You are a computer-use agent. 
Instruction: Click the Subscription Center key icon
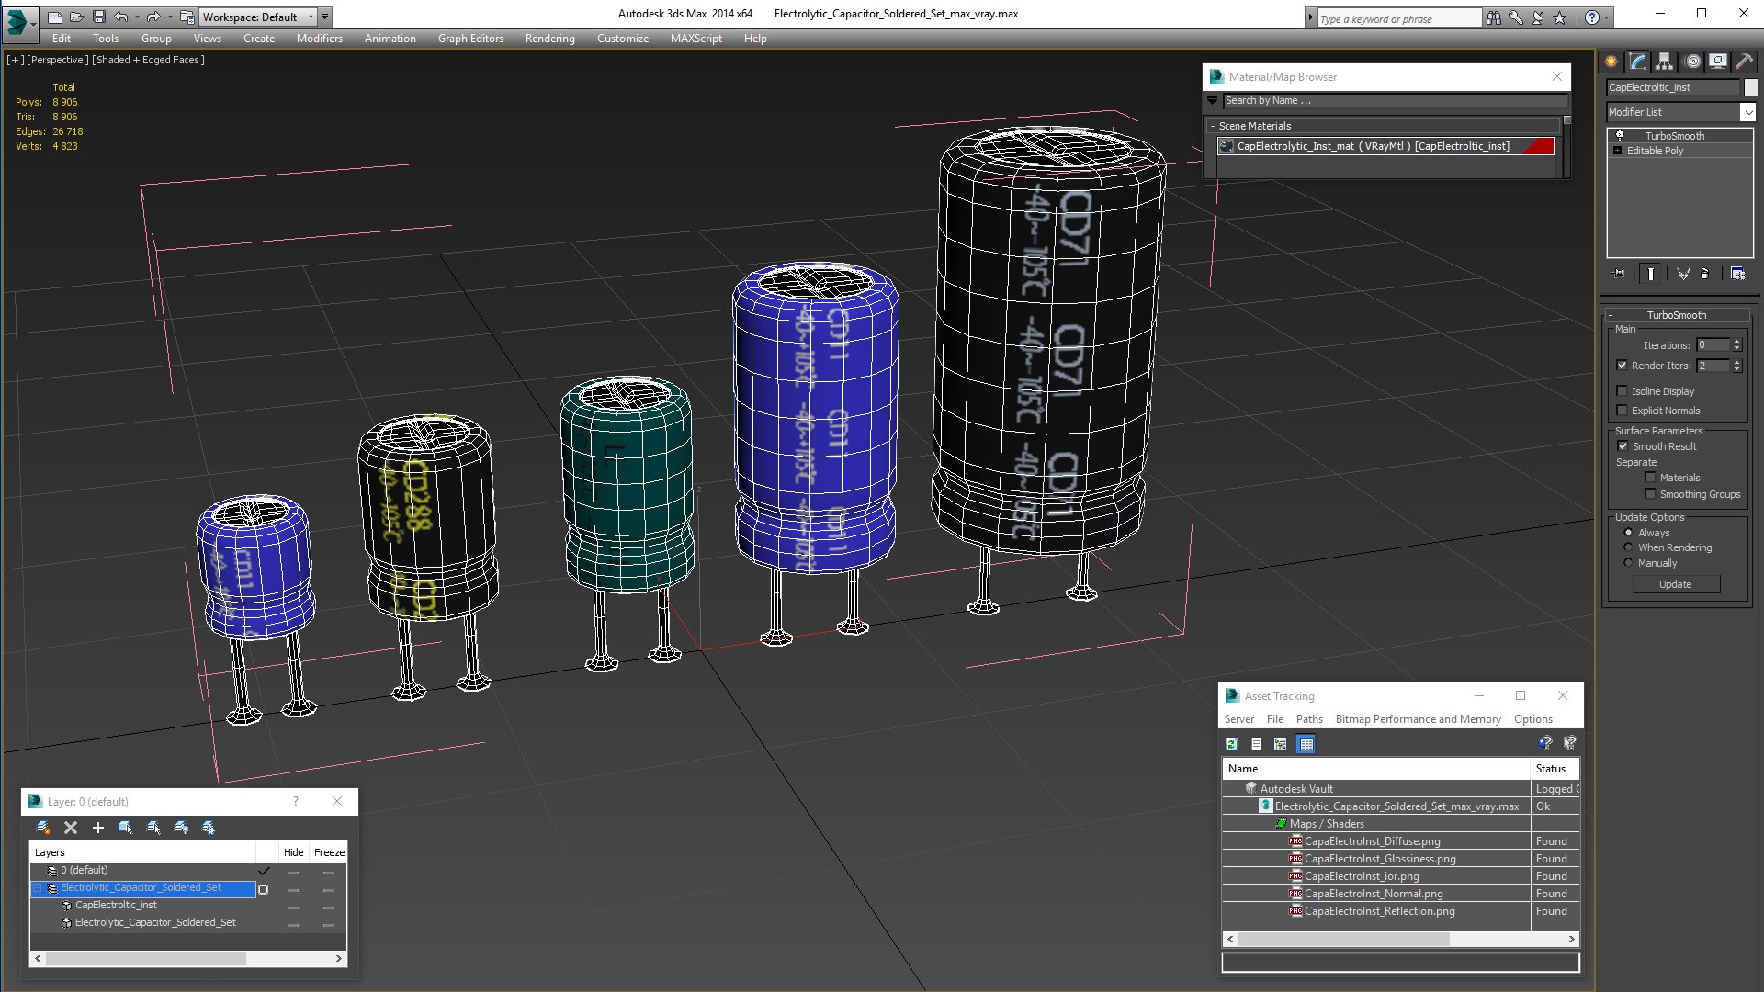click(1516, 17)
